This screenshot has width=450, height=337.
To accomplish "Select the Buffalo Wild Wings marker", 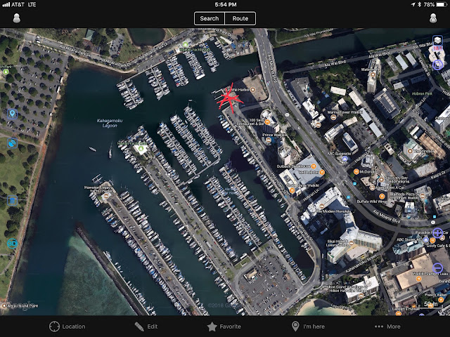I will (x=382, y=197).
